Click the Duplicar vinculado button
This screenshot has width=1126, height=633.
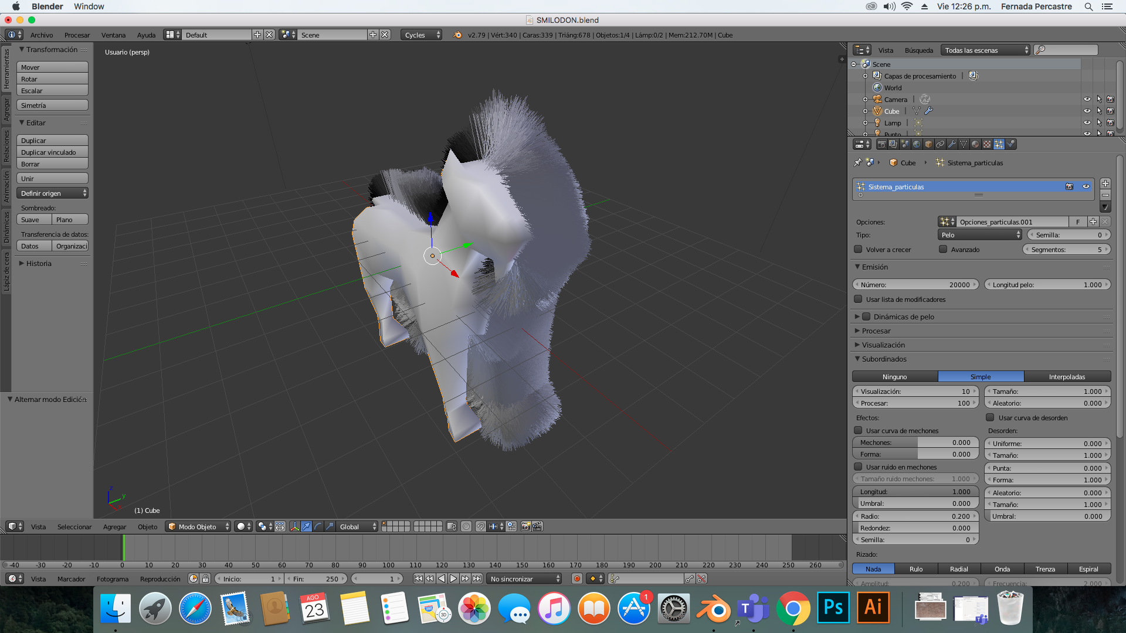pyautogui.click(x=52, y=152)
